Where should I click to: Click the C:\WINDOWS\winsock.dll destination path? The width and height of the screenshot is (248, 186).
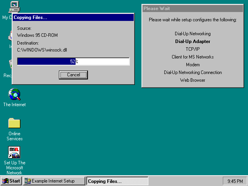42,50
